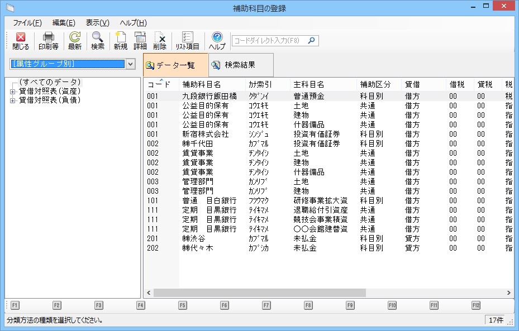This screenshot has height=331, width=519.
Task: Open the ファイル(F) menu
Action: pos(27,23)
